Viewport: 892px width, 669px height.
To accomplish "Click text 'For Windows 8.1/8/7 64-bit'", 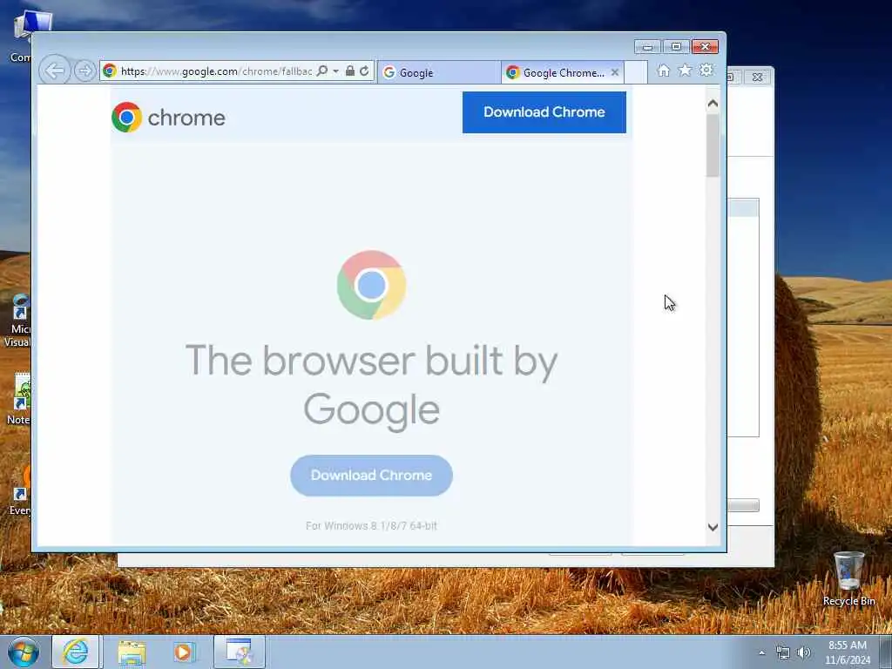I will pos(371,525).
